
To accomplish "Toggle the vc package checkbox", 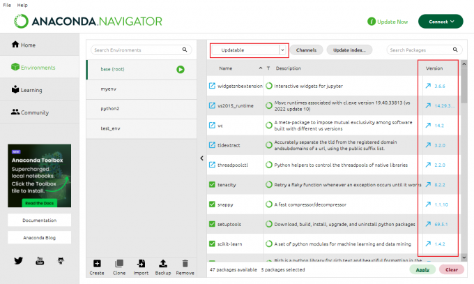I will pyautogui.click(x=212, y=126).
